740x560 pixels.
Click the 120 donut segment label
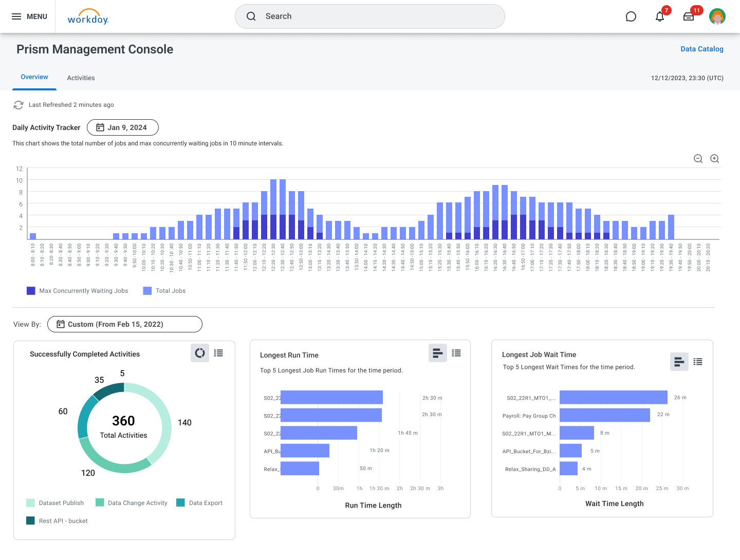[88, 473]
